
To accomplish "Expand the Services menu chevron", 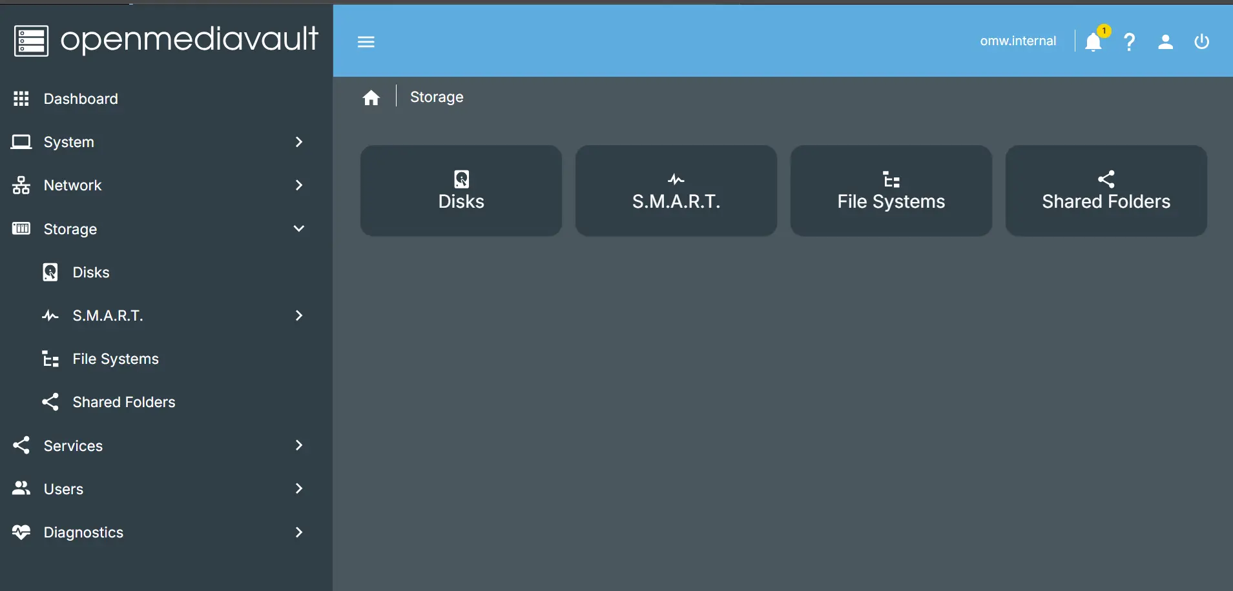I will click(x=298, y=445).
